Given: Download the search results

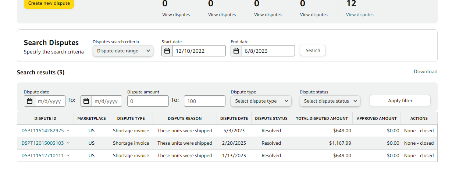Looking at the screenshot, I should [x=426, y=71].
